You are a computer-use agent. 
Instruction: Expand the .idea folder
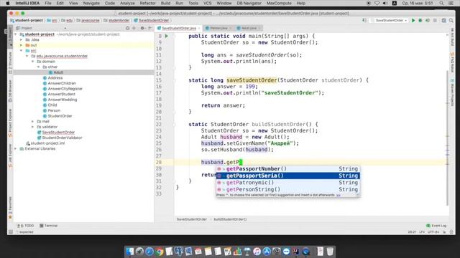coord(22,40)
